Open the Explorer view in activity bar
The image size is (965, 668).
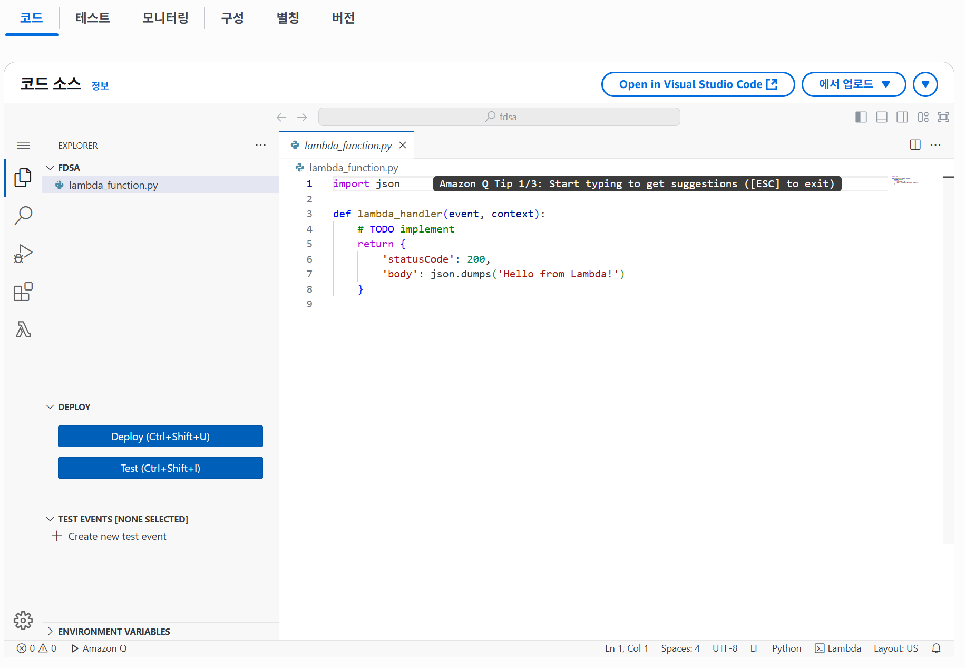(23, 178)
